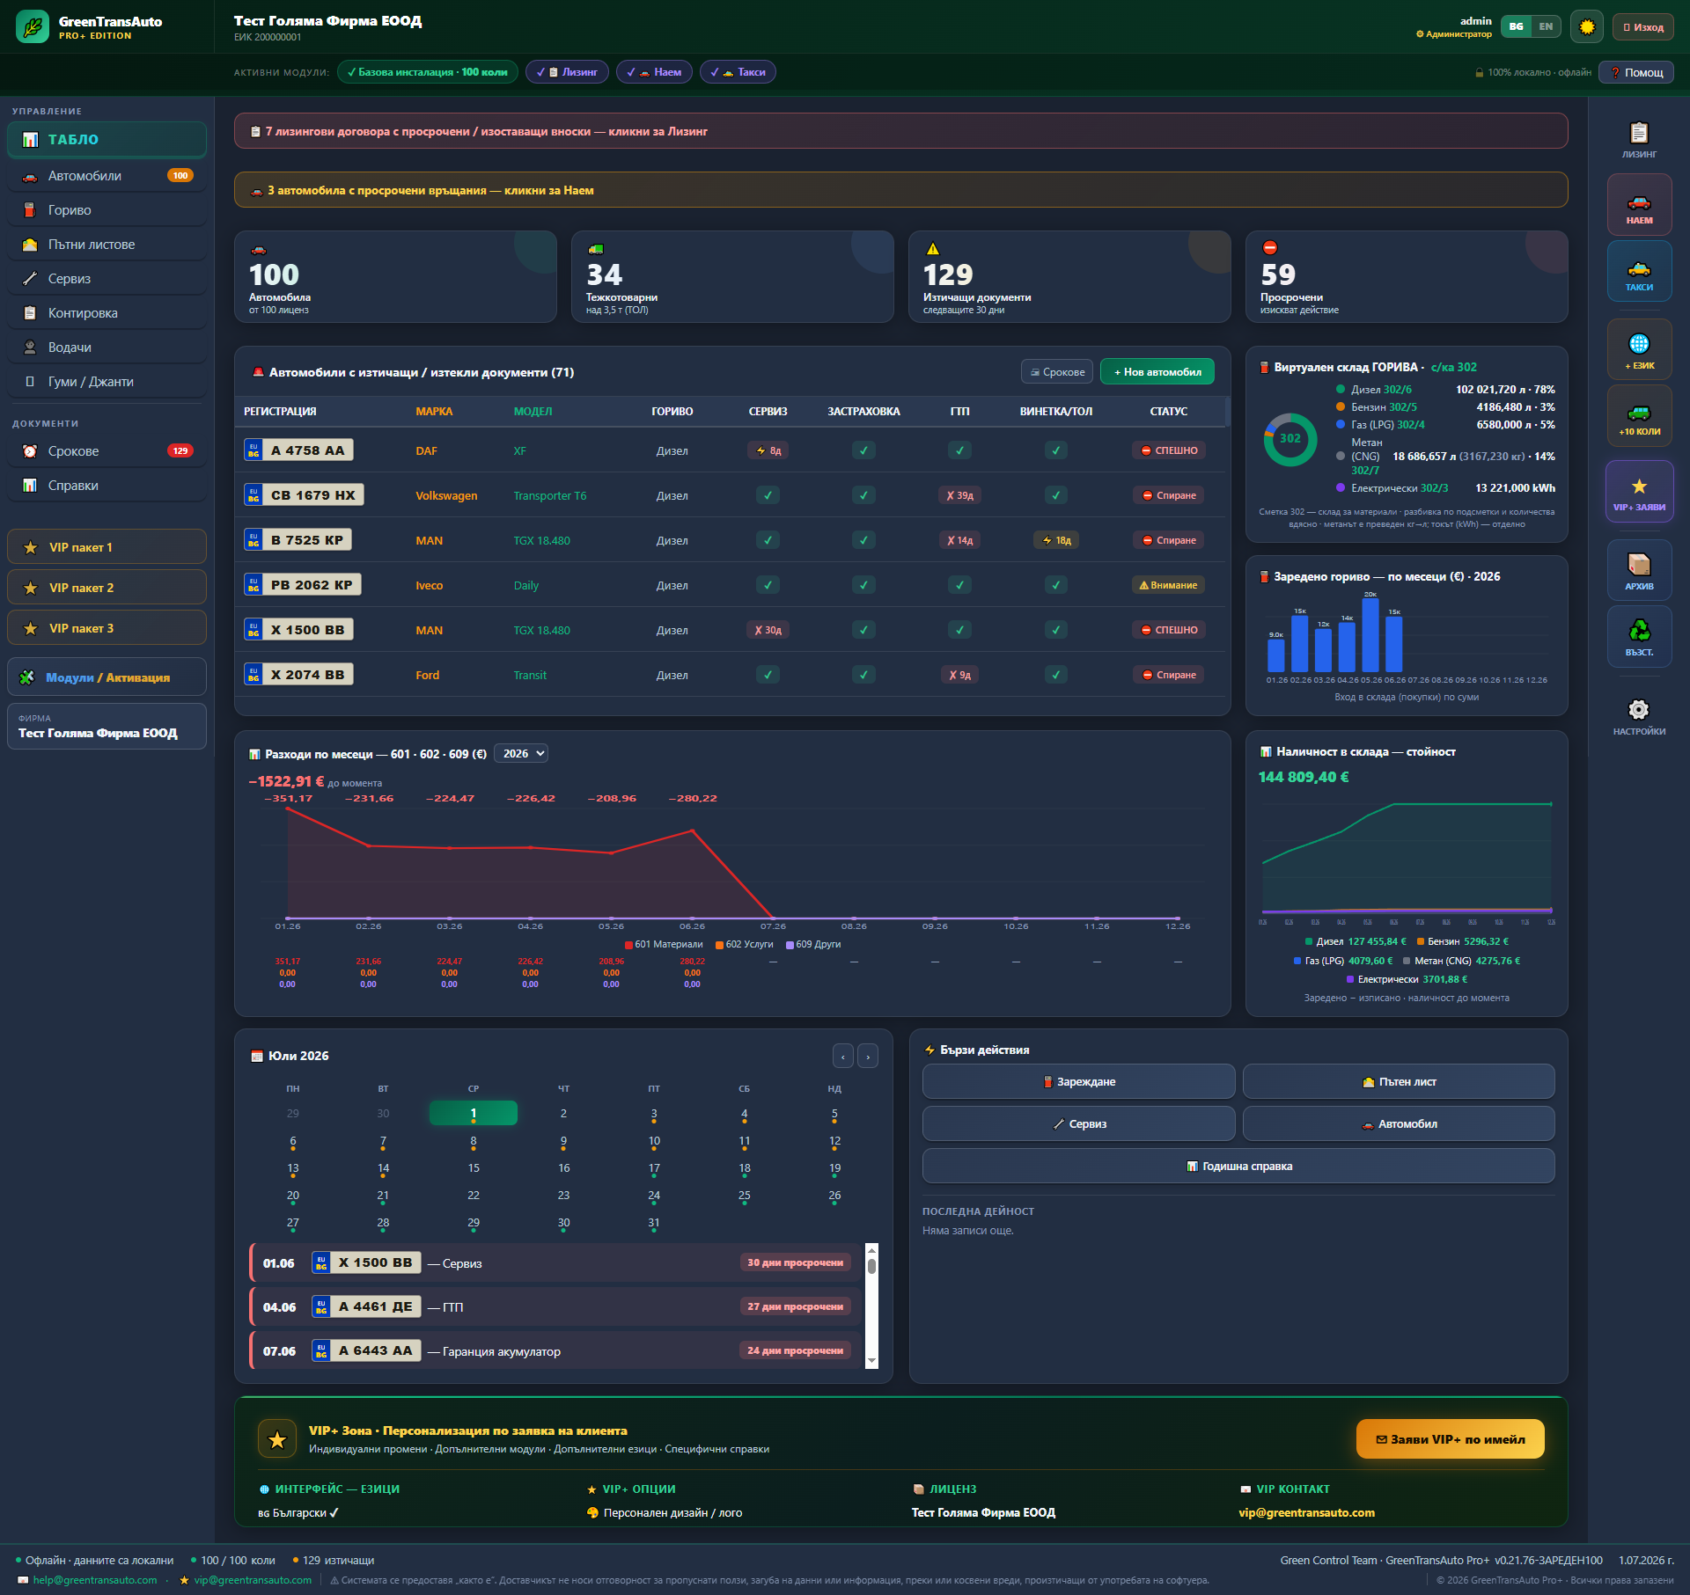
Task: Switch language to EN
Action: (1546, 26)
